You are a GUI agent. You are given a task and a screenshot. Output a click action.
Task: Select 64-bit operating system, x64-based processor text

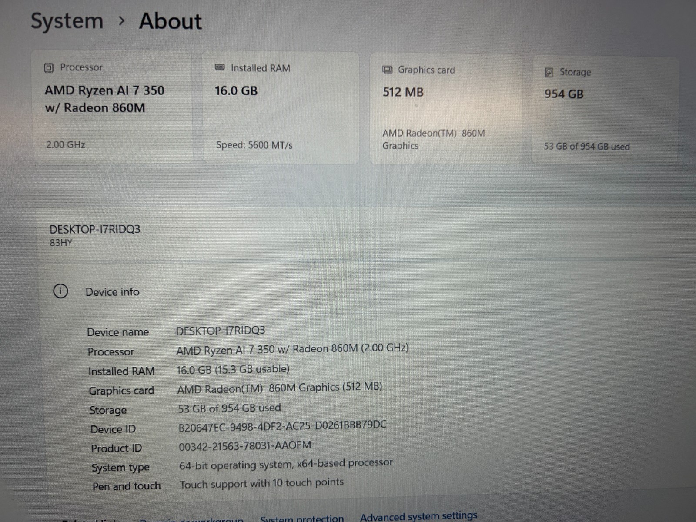[286, 464]
